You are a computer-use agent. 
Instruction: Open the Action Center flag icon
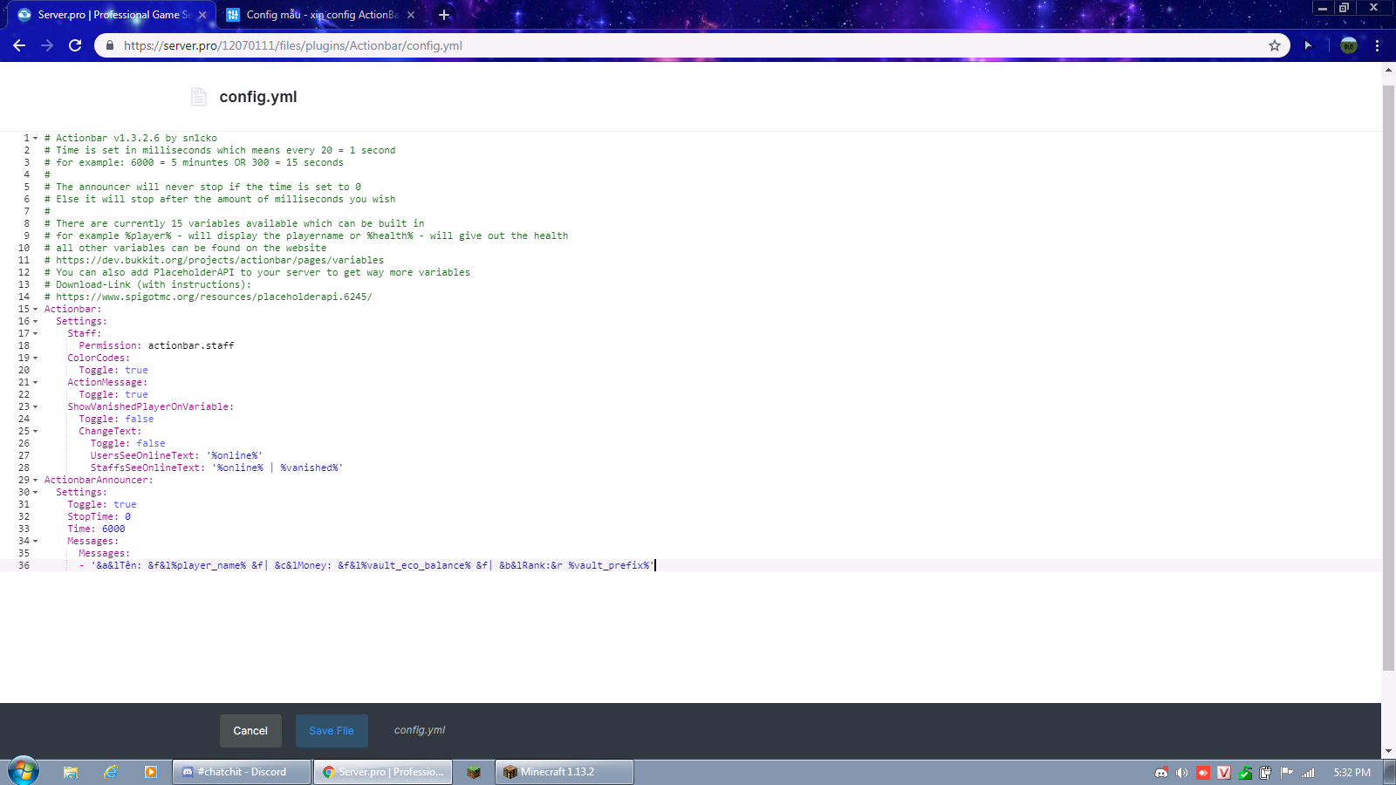(1287, 773)
